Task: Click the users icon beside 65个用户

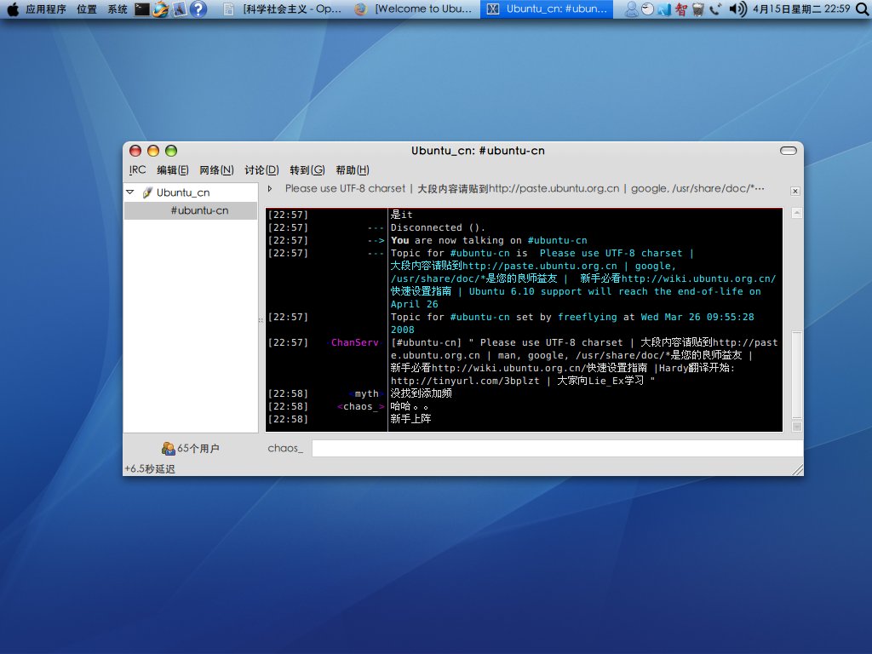Action: (168, 448)
